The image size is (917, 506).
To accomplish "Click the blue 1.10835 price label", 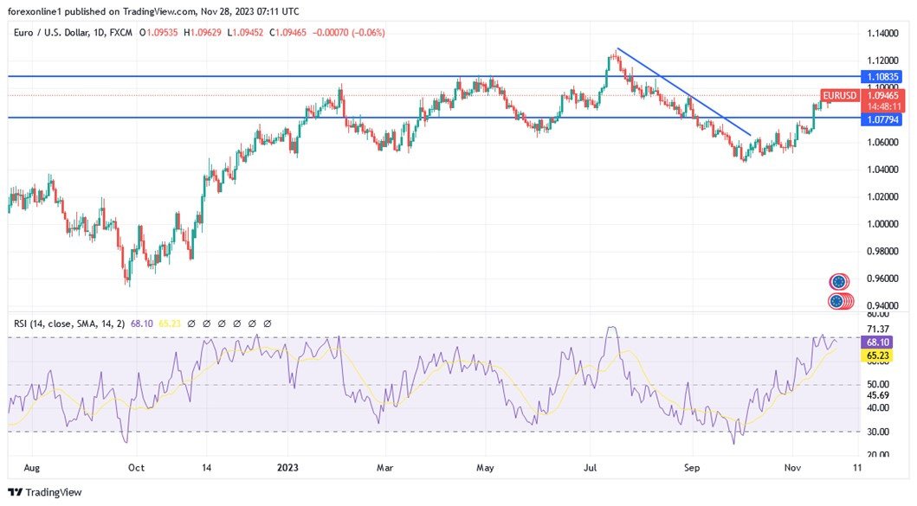I will (882, 76).
